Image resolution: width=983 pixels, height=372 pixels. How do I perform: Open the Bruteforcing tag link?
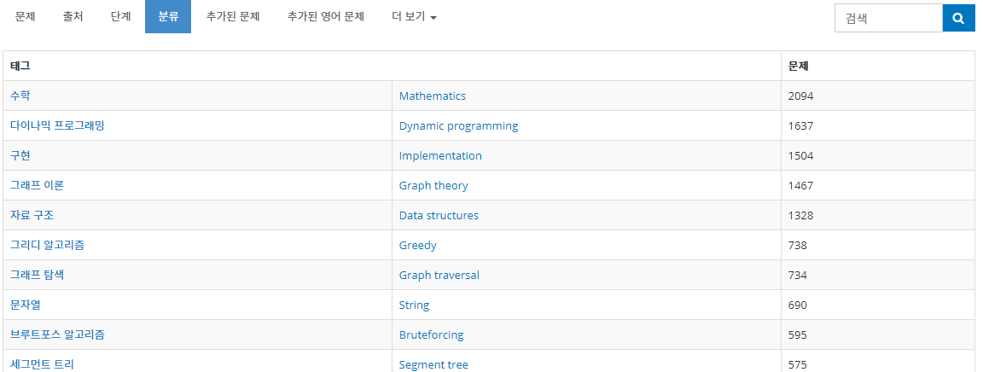431,335
